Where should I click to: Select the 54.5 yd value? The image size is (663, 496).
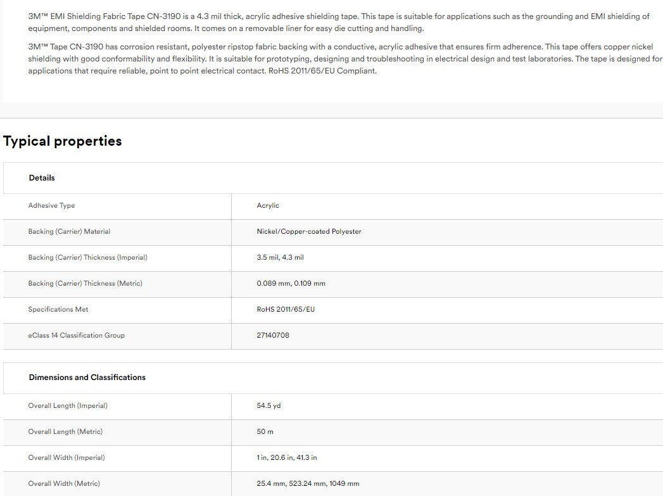269,406
